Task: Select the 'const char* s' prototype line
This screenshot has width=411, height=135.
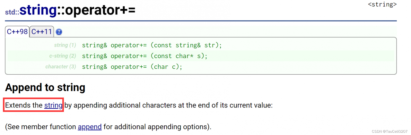Action: (145, 56)
